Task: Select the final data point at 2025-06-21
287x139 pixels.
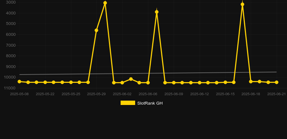Action: coord(276,83)
